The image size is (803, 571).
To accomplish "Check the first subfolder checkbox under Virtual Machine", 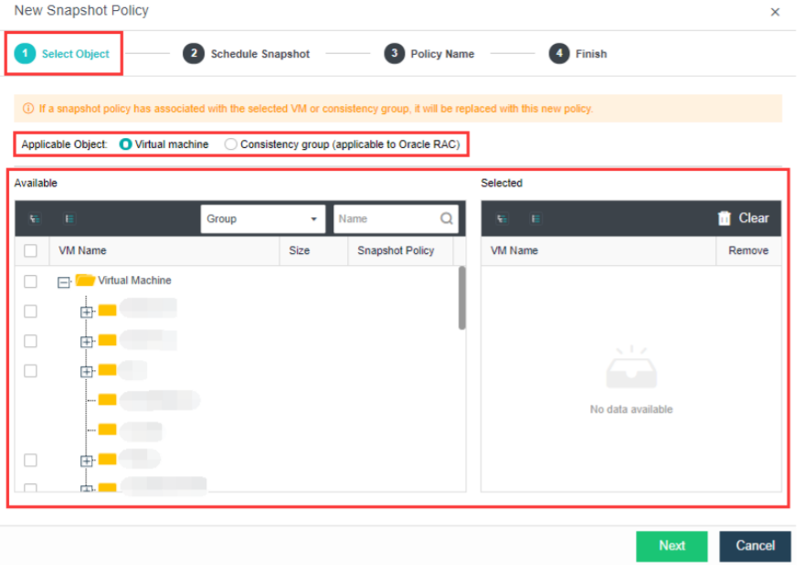I will (x=31, y=313).
